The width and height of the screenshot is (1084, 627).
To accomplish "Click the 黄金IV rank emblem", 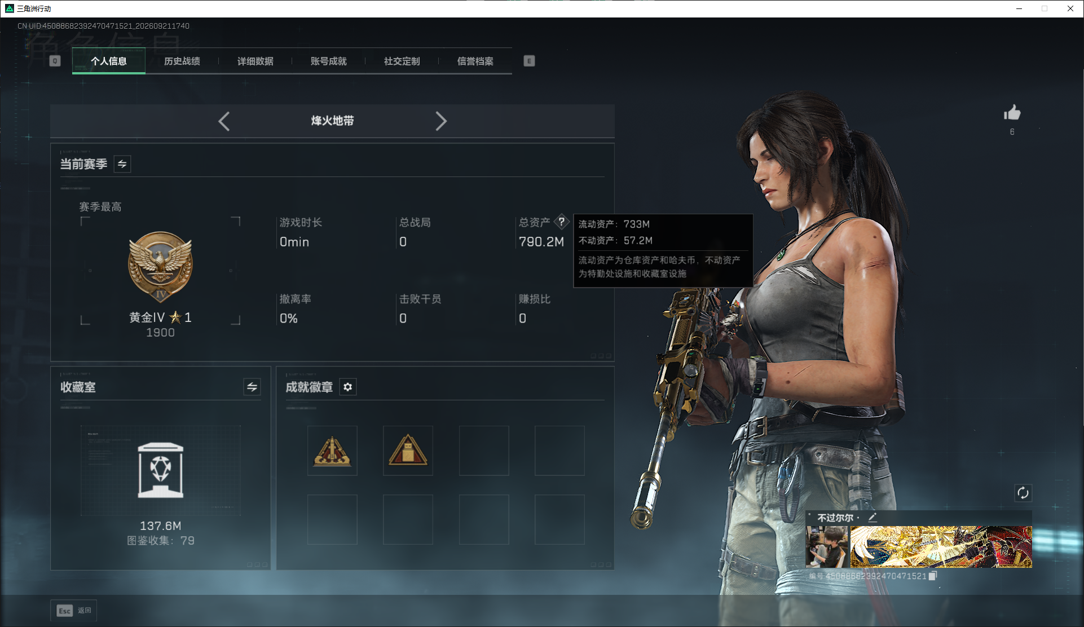I will coord(161,267).
